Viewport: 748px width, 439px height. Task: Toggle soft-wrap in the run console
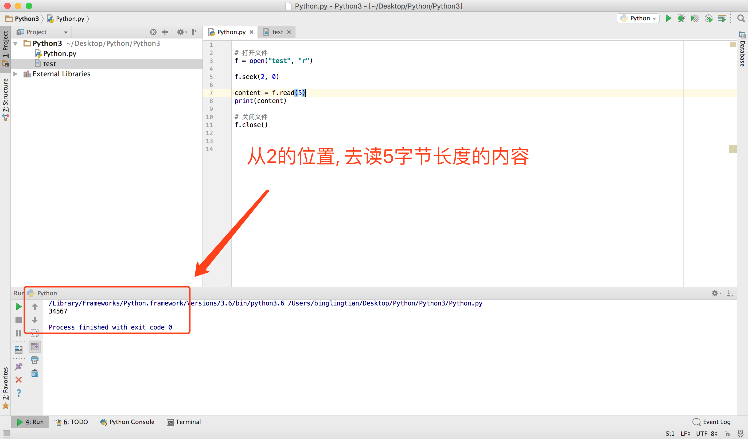[35, 333]
